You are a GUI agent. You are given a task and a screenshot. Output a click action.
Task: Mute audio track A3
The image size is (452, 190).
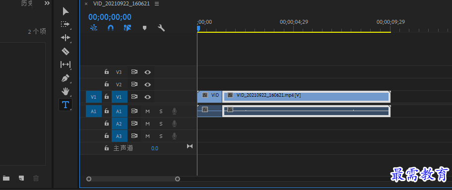pyautogui.click(x=147, y=136)
